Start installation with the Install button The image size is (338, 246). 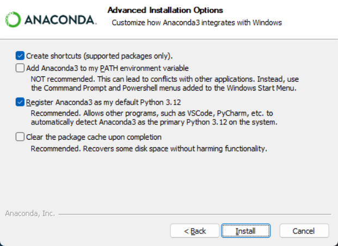pyautogui.click(x=245, y=231)
